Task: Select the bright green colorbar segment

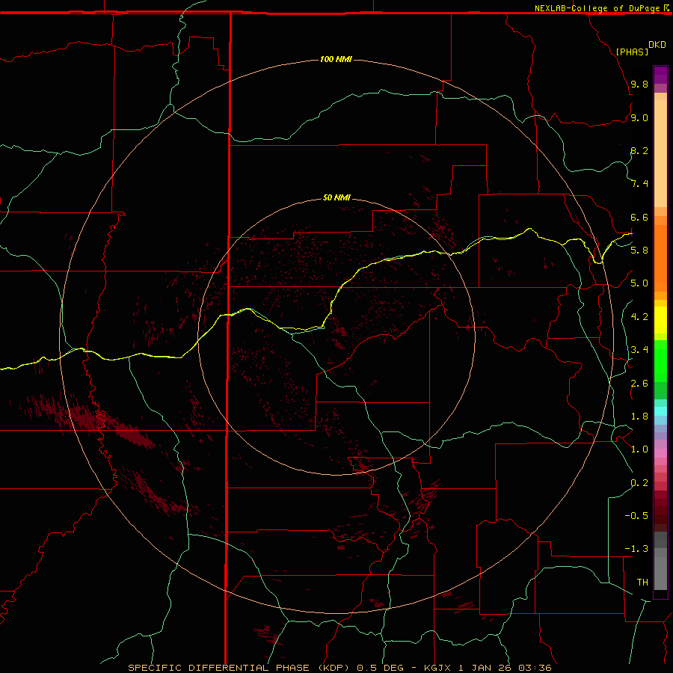Action: pos(660,360)
